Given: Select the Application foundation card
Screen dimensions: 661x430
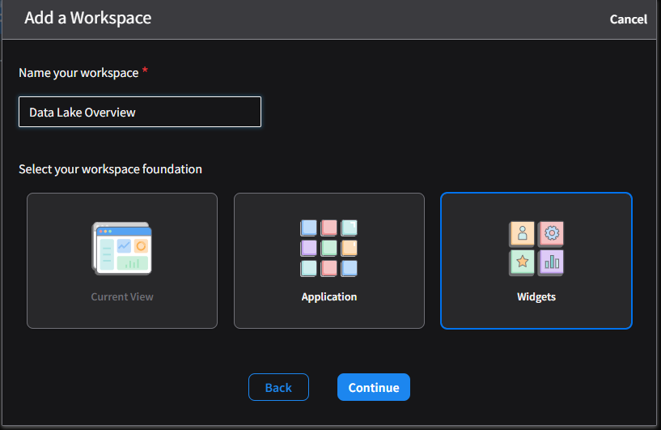Looking at the screenshot, I should [x=329, y=261].
